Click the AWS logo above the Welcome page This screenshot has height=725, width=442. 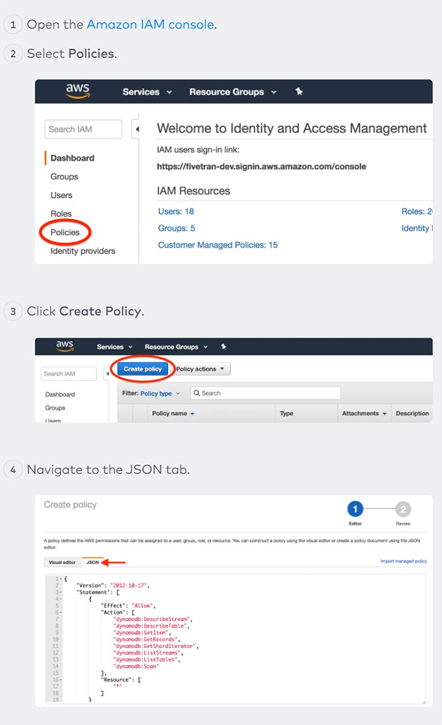pos(78,91)
